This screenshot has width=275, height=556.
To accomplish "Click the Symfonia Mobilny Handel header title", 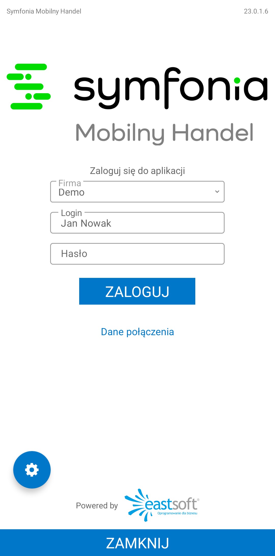I will (44, 11).
